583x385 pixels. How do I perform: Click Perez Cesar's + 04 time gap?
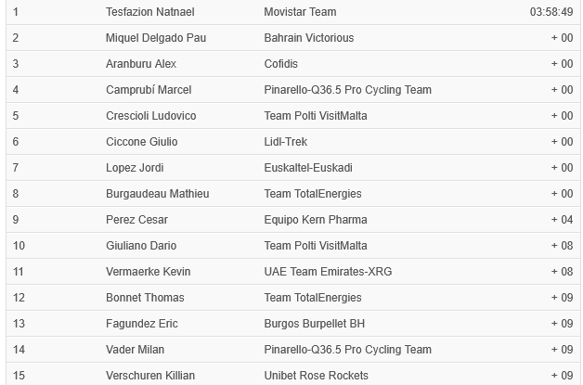tap(562, 220)
